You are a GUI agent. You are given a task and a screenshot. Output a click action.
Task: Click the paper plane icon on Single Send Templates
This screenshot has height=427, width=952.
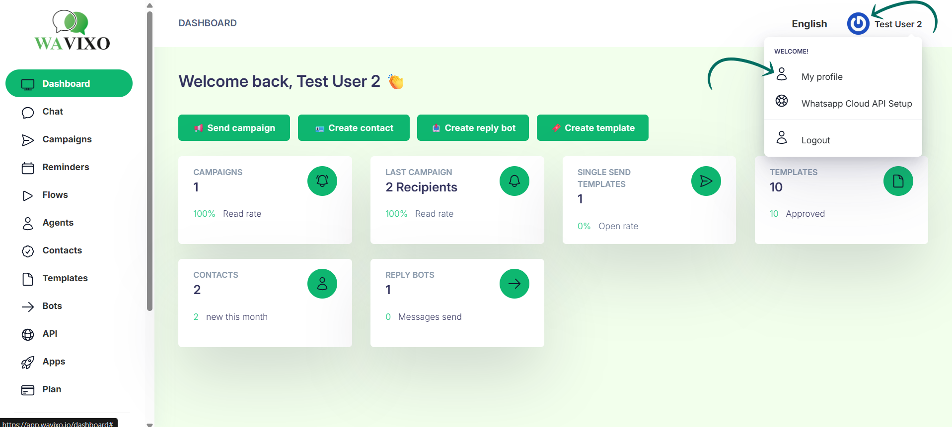[706, 181]
